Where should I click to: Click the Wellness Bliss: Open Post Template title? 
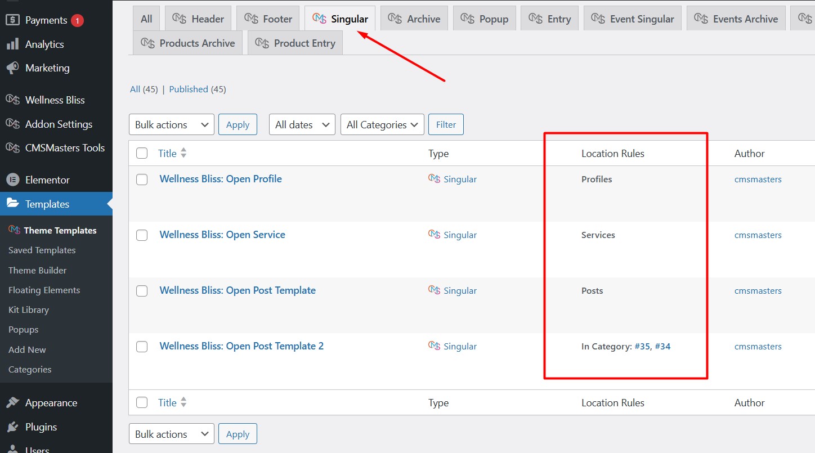click(x=238, y=290)
